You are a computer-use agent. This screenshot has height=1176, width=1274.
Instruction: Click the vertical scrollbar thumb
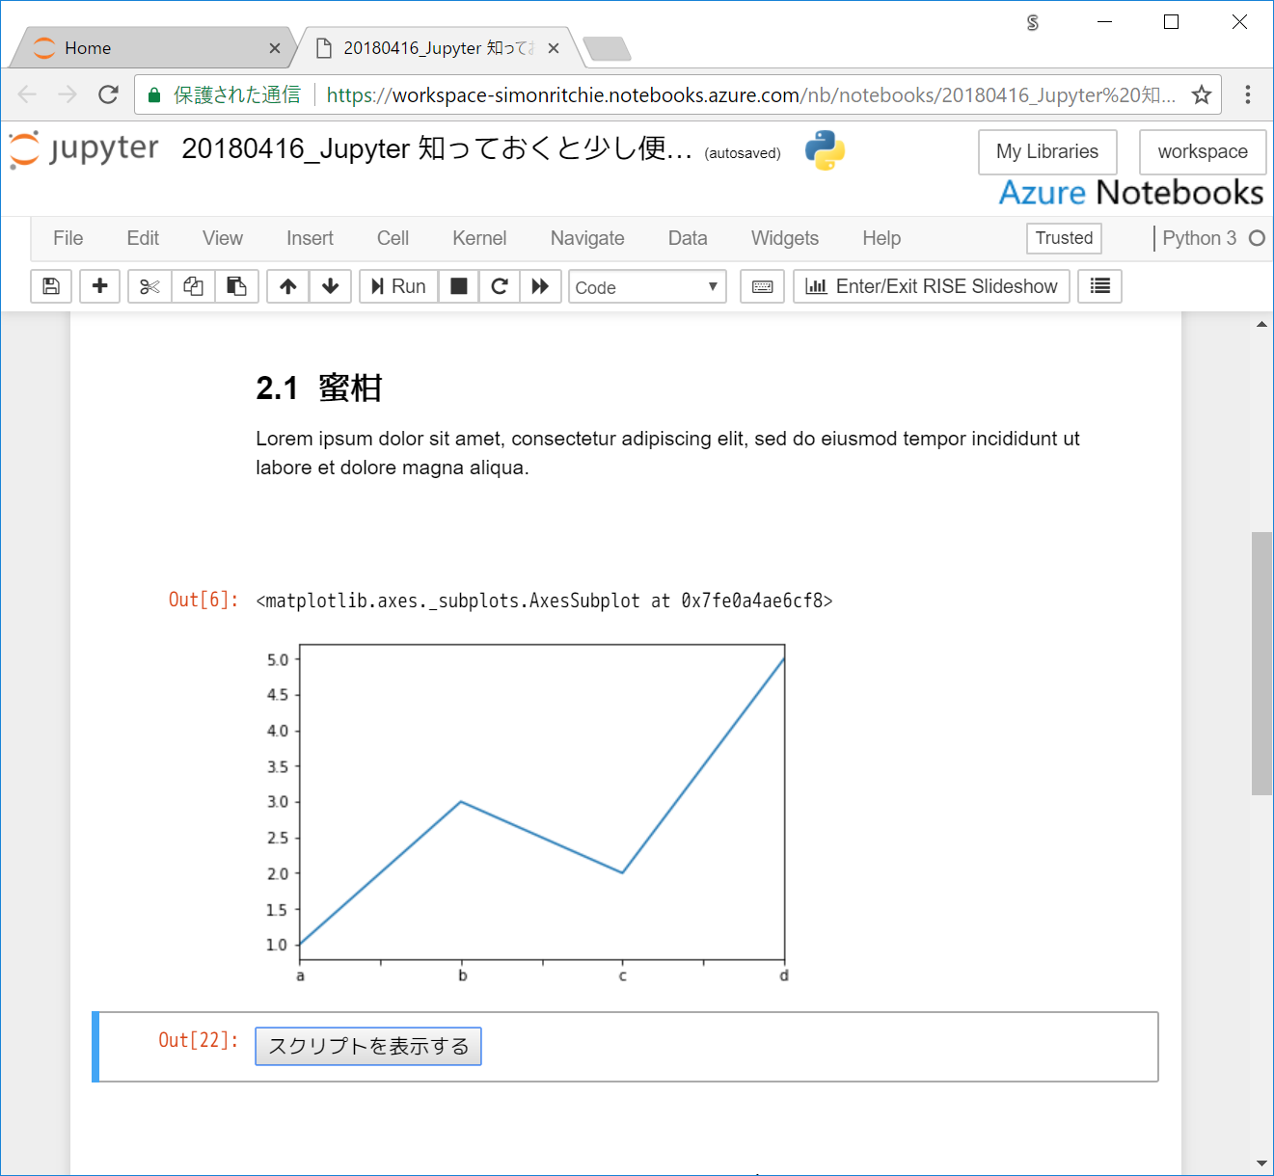pos(1261,663)
